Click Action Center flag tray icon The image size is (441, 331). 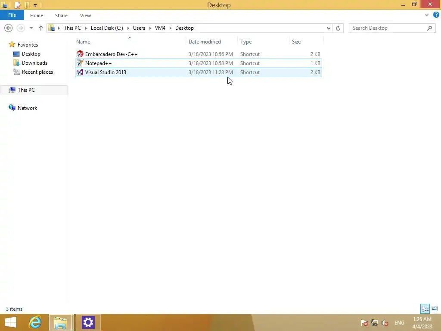(364, 323)
